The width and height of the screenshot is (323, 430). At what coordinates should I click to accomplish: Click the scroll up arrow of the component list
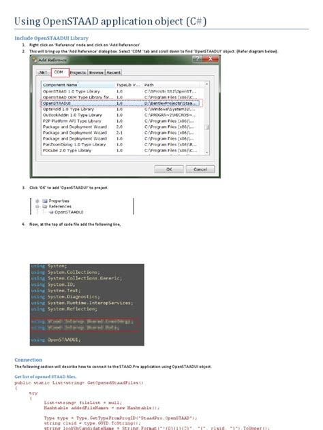coord(206,84)
